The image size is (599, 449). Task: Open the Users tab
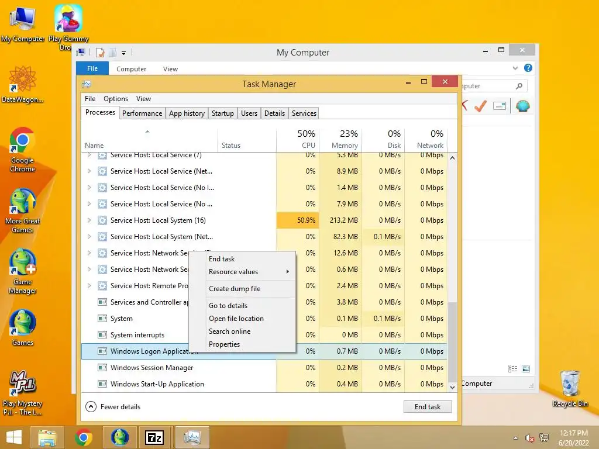tap(249, 113)
